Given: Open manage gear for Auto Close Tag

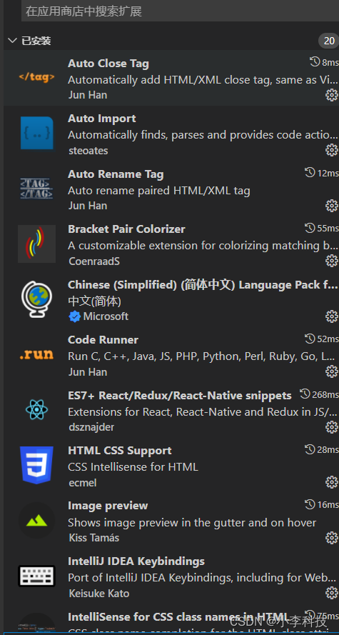Looking at the screenshot, I should pyautogui.click(x=332, y=95).
